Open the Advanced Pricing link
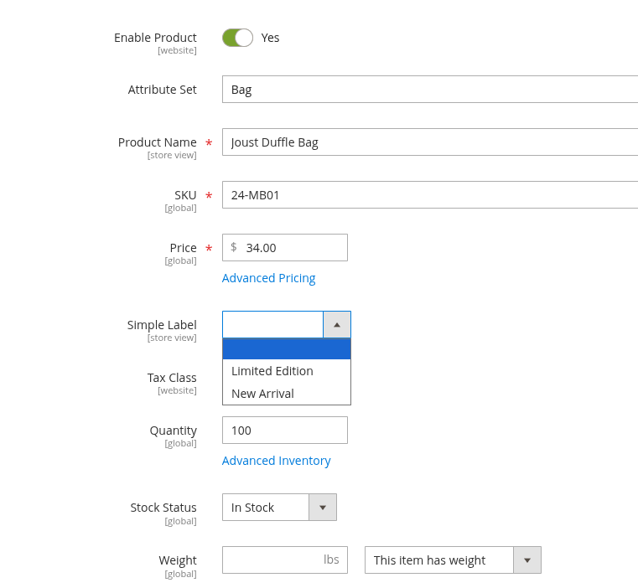The width and height of the screenshot is (638, 588). coord(268,278)
